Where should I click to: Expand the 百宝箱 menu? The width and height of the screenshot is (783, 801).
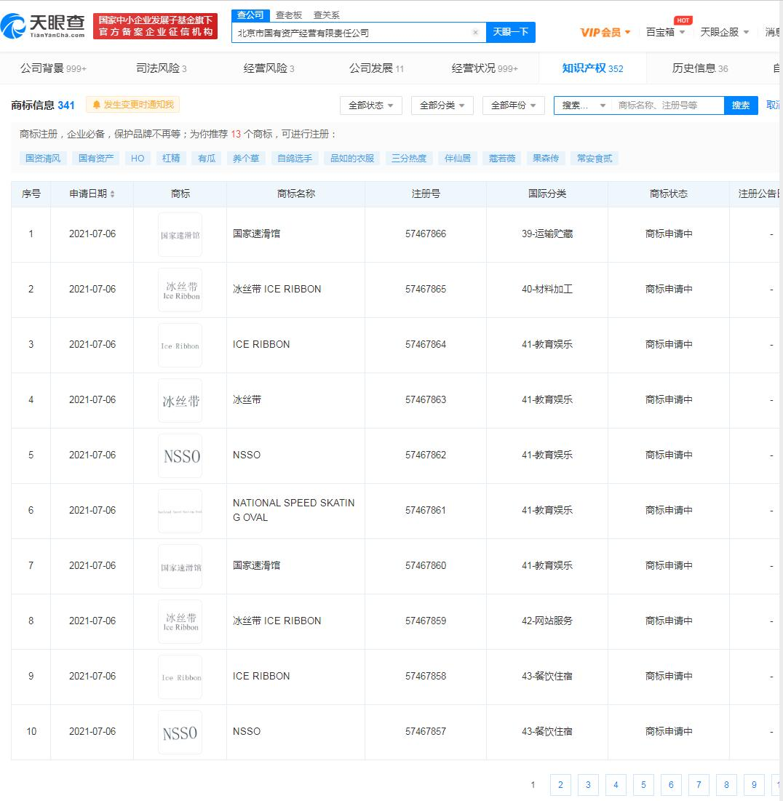pyautogui.click(x=665, y=32)
